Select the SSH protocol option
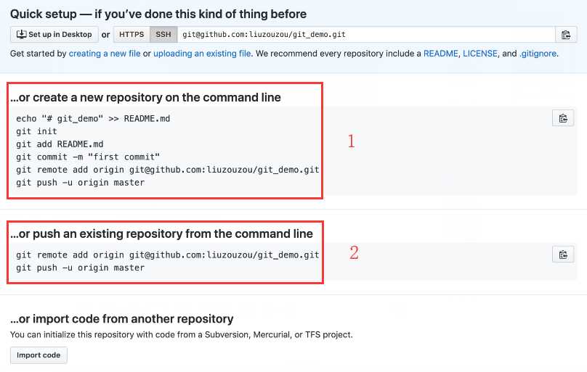The height and width of the screenshot is (372, 587). pyautogui.click(x=163, y=35)
